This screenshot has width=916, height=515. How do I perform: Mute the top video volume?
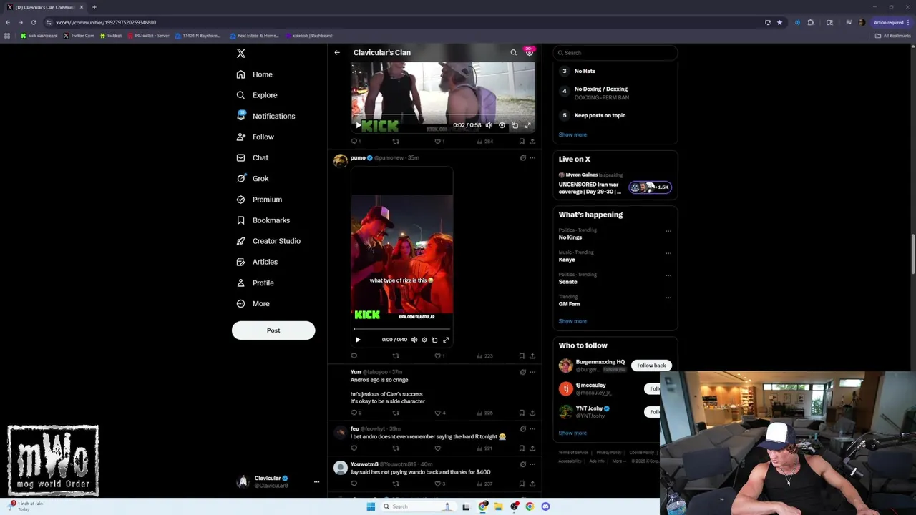click(x=489, y=125)
